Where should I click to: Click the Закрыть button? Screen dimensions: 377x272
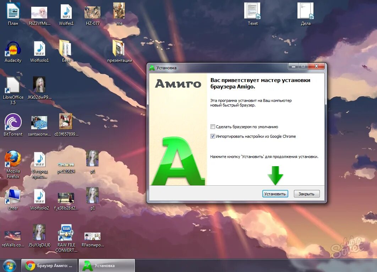point(307,194)
